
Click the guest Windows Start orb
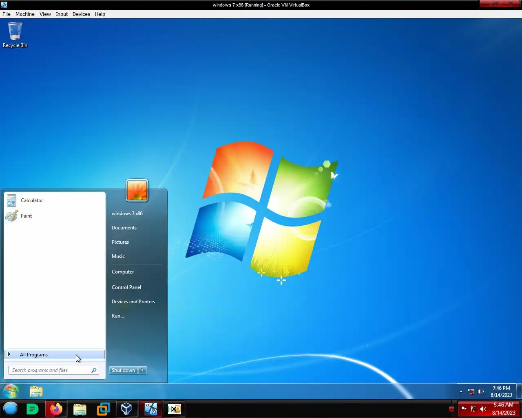point(11,391)
